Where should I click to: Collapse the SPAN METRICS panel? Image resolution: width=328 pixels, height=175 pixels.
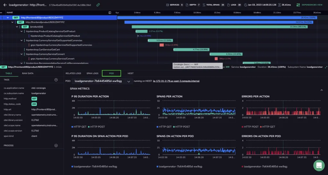(322, 90)
